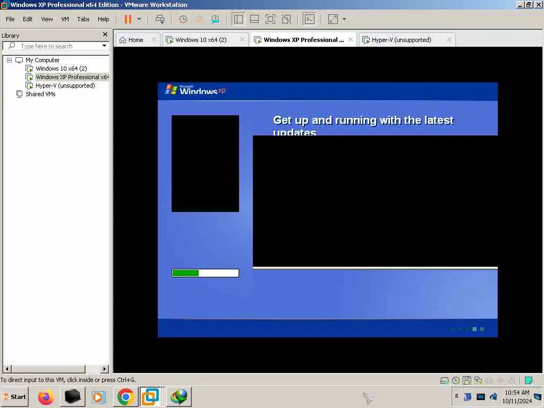Open the library search dropdown arrow
This screenshot has width=544, height=408.
tap(104, 46)
